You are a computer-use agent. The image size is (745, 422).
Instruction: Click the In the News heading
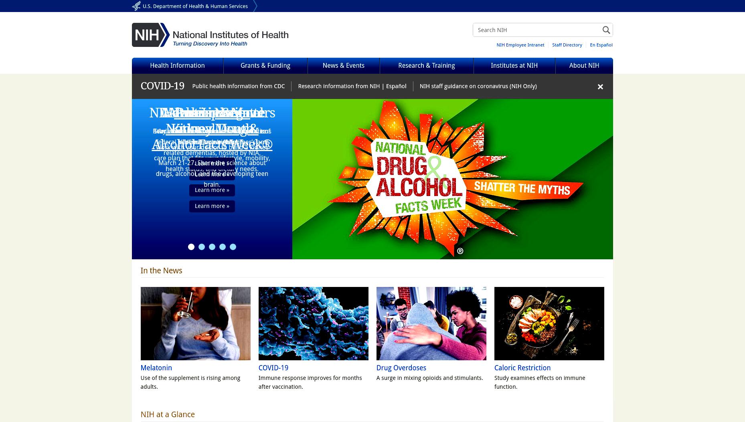pos(162,271)
